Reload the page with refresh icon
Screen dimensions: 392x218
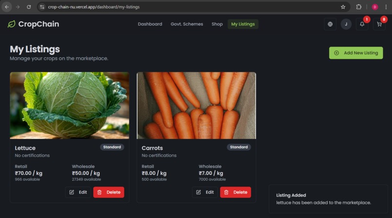[29, 7]
